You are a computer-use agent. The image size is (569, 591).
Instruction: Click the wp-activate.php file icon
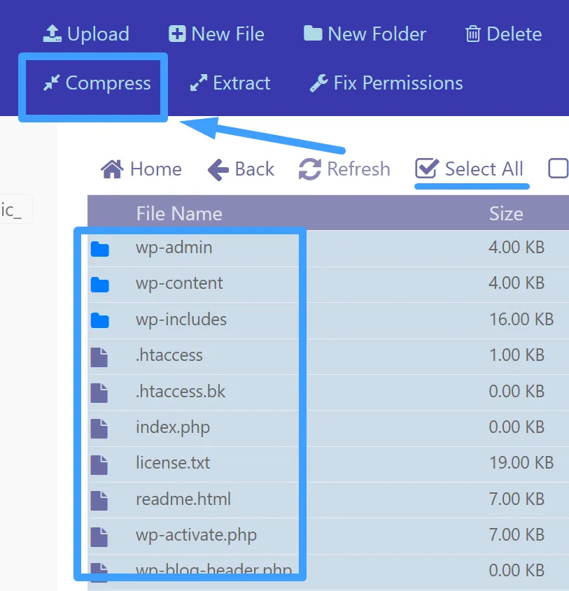click(x=100, y=536)
